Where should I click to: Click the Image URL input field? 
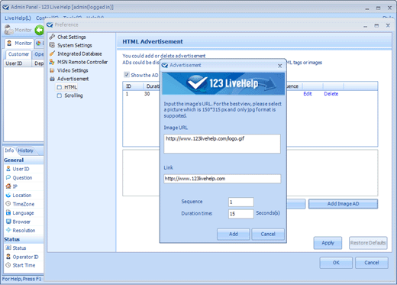click(x=222, y=144)
